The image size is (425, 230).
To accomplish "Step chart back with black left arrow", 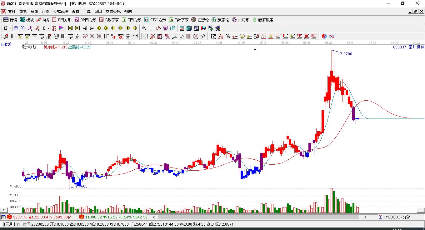I will pos(84,28).
